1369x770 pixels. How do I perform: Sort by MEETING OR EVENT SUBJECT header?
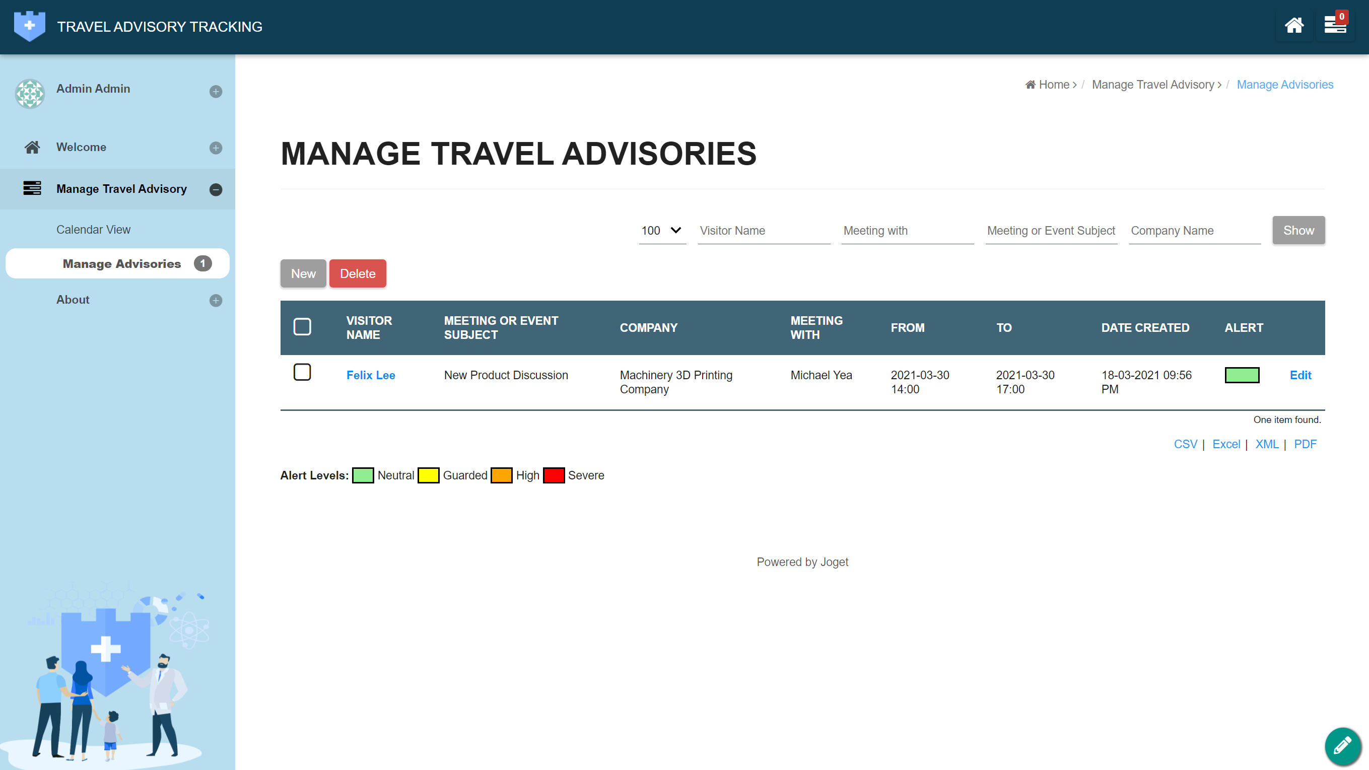click(x=501, y=328)
